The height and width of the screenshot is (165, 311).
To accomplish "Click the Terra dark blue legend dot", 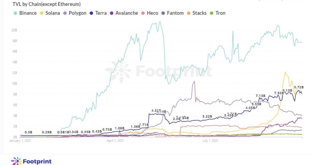I will 91,13.
